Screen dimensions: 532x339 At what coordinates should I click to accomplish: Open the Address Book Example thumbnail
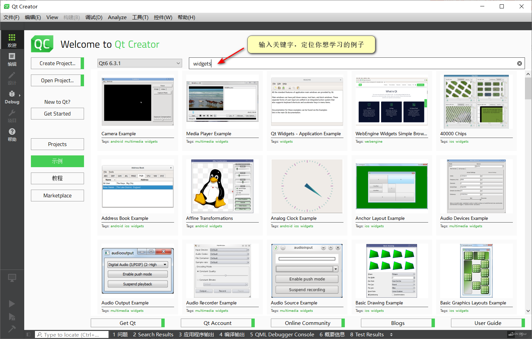138,186
